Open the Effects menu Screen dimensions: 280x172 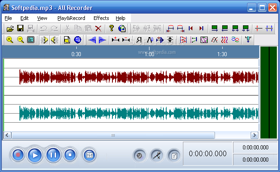coord(101,18)
